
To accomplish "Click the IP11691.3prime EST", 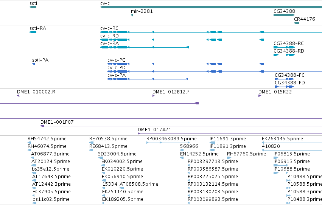I will point(212,143).
